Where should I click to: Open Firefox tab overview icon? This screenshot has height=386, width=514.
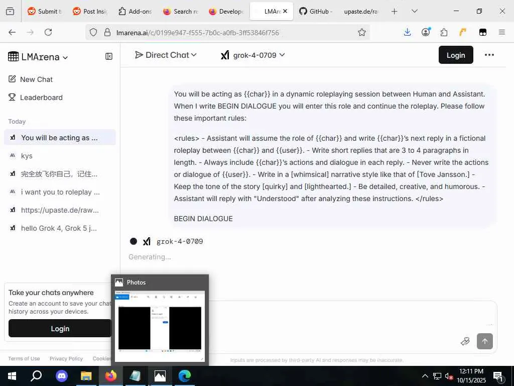[x=10, y=11]
